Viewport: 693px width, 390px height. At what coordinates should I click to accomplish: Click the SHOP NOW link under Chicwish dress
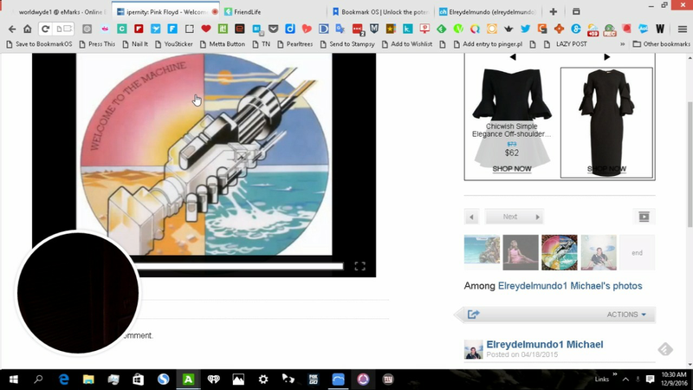(511, 169)
